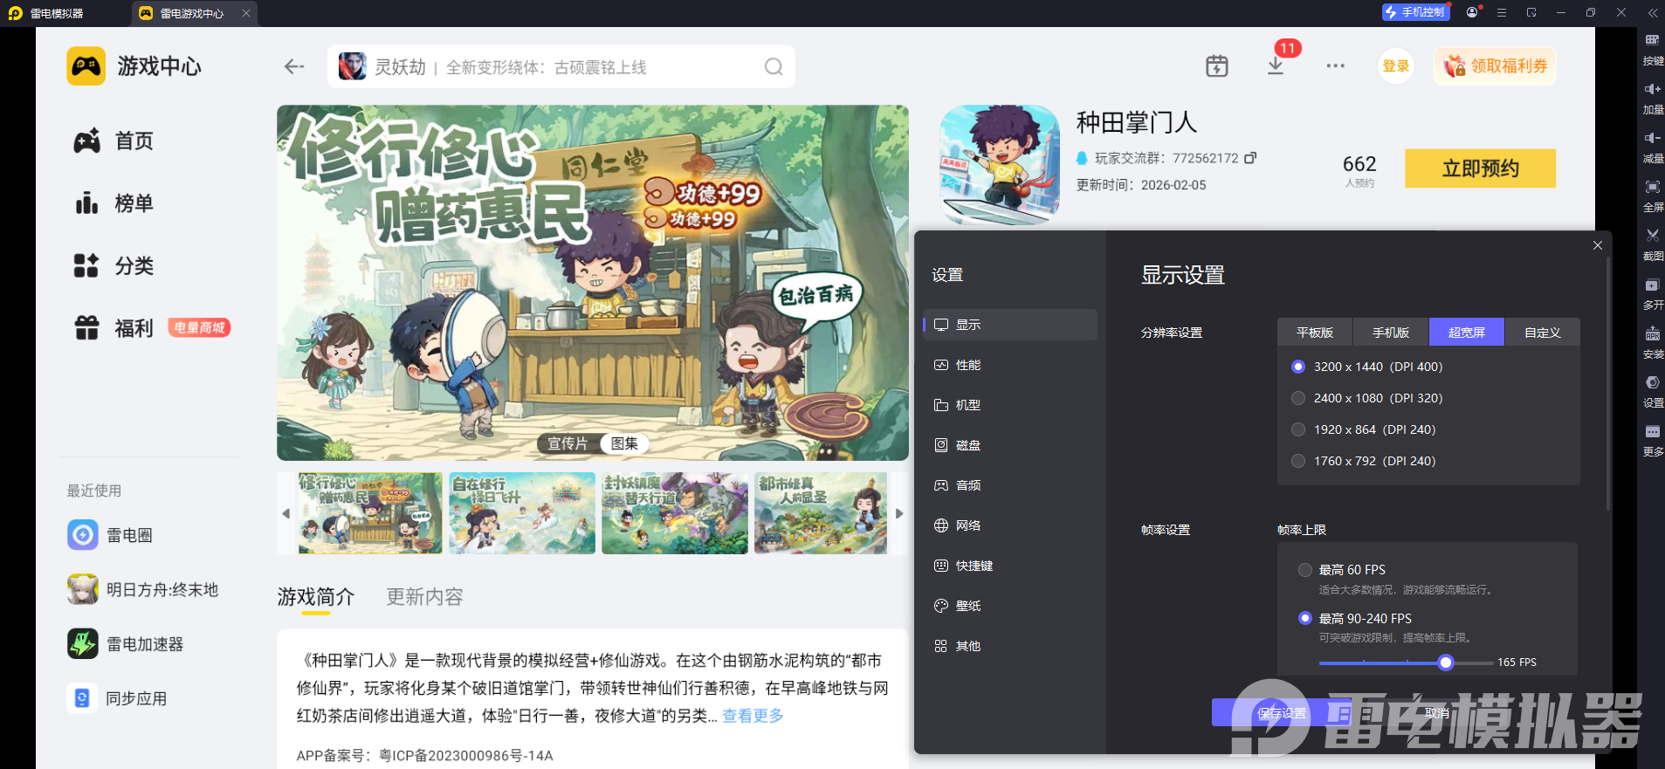This screenshot has height=769, width=1665.
Task: Click the 查看更多 link
Action: click(753, 716)
